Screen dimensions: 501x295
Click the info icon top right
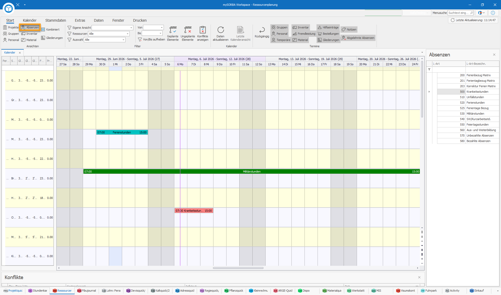pyautogui.click(x=493, y=13)
